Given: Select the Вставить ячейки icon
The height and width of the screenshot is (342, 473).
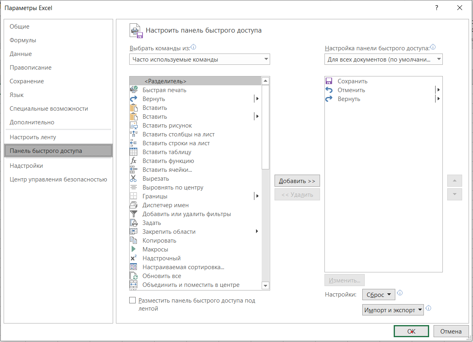Looking at the screenshot, I should pyautogui.click(x=134, y=170).
